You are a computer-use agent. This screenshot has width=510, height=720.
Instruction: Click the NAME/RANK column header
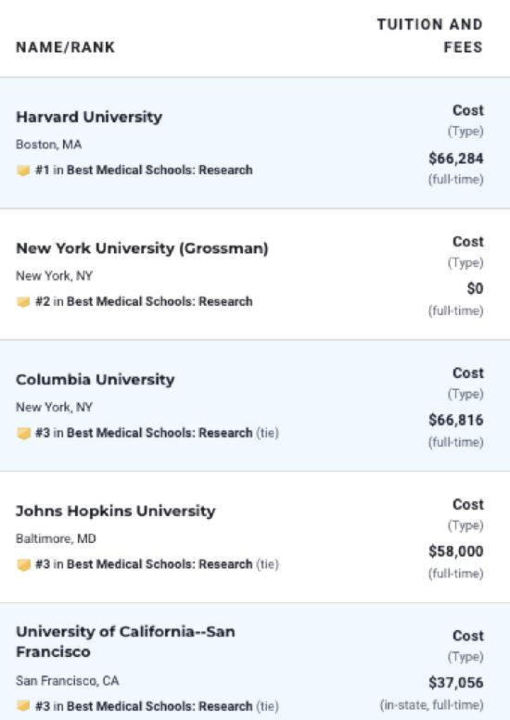click(65, 47)
